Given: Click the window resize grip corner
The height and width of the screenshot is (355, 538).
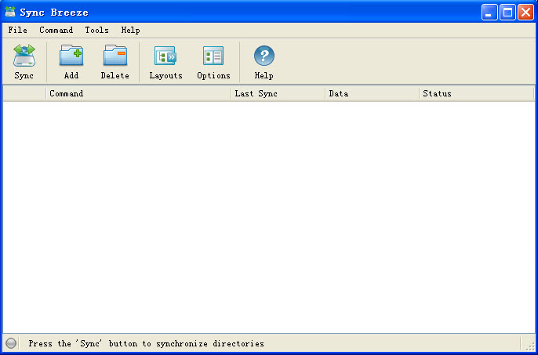Looking at the screenshot, I should [x=529, y=346].
